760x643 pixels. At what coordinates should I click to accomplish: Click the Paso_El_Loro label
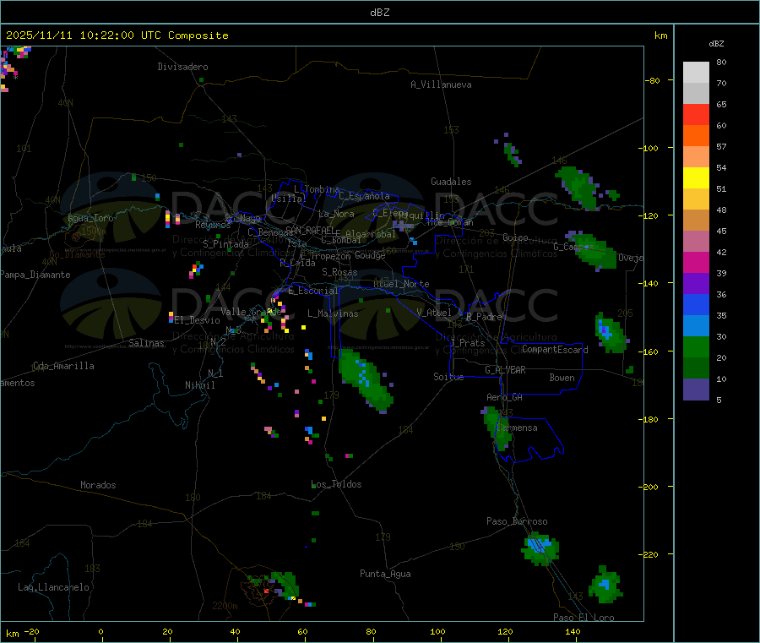point(584,618)
